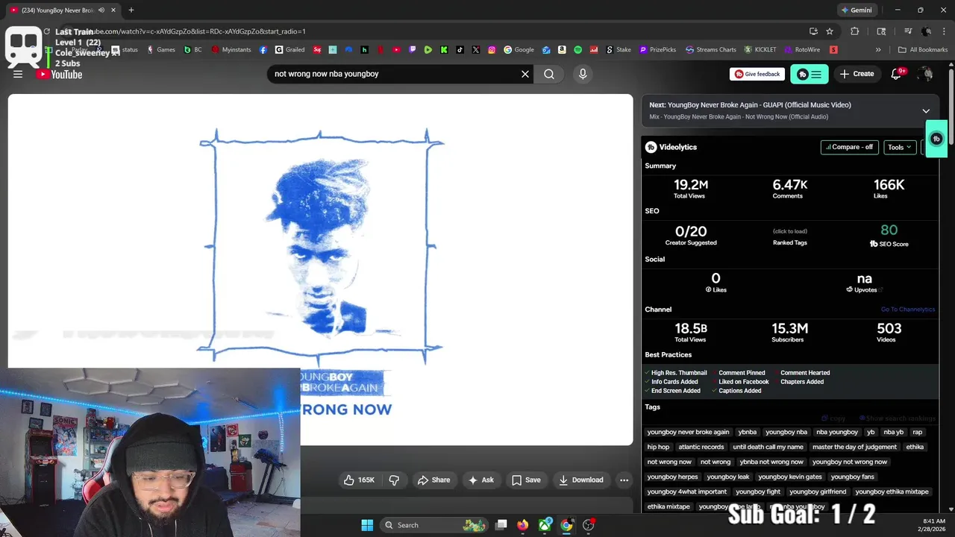Screen dimensions: 955x537
Task: Open the YouTube hamburger guide menu
Action: coord(18,74)
